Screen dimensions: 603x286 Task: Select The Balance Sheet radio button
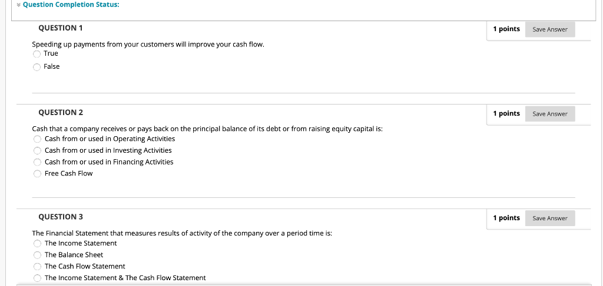click(x=37, y=255)
